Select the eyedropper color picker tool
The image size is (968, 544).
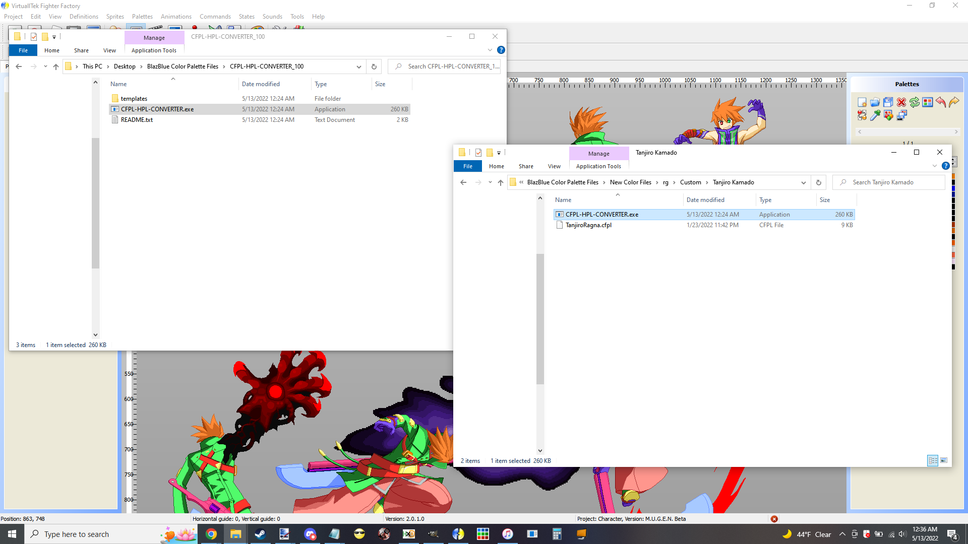coord(875,115)
